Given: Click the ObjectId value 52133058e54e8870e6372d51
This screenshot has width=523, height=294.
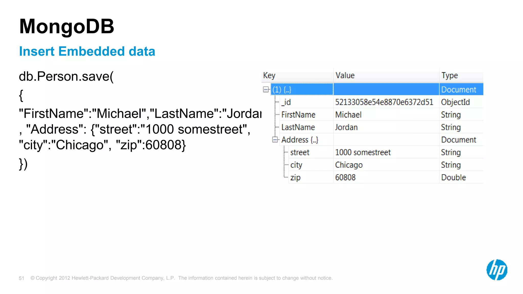Looking at the screenshot, I should pos(384,102).
